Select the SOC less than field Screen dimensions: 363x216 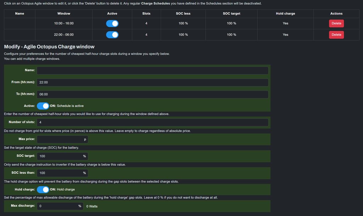60,173
